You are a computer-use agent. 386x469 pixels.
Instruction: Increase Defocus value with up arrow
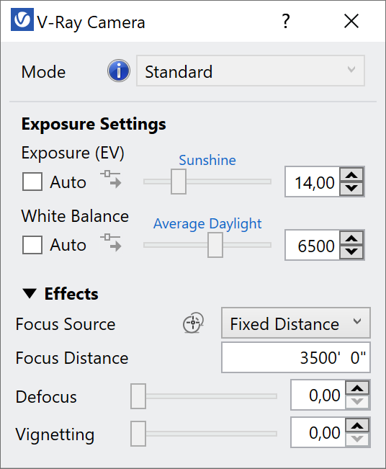358,388
